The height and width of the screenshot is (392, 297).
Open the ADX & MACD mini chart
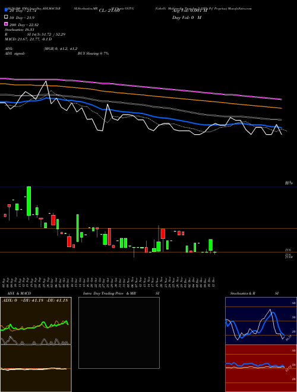pyautogui.click(x=36, y=344)
